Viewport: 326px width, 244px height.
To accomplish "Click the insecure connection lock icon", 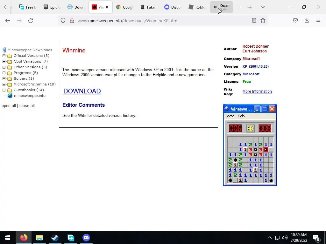I will point(72,20).
